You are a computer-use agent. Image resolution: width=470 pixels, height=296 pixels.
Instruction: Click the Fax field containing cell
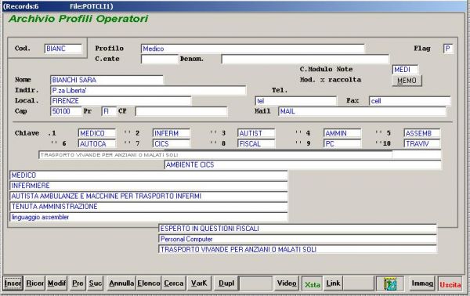(410, 101)
